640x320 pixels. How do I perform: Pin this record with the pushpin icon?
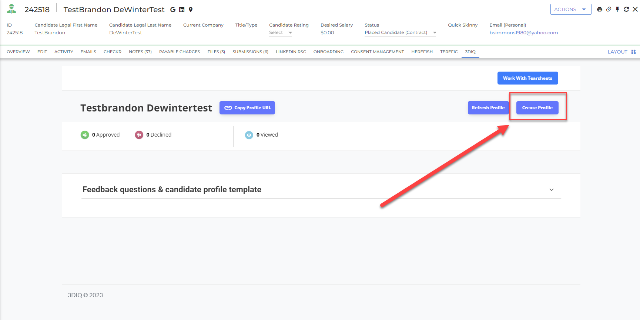617,9
